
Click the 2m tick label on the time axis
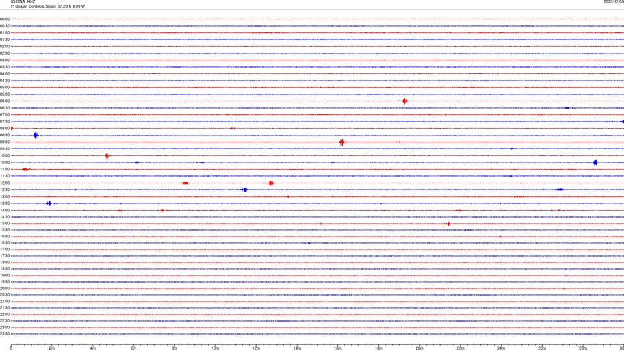tap(52, 348)
